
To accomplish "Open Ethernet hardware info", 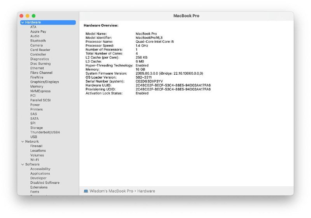I will (37, 68).
